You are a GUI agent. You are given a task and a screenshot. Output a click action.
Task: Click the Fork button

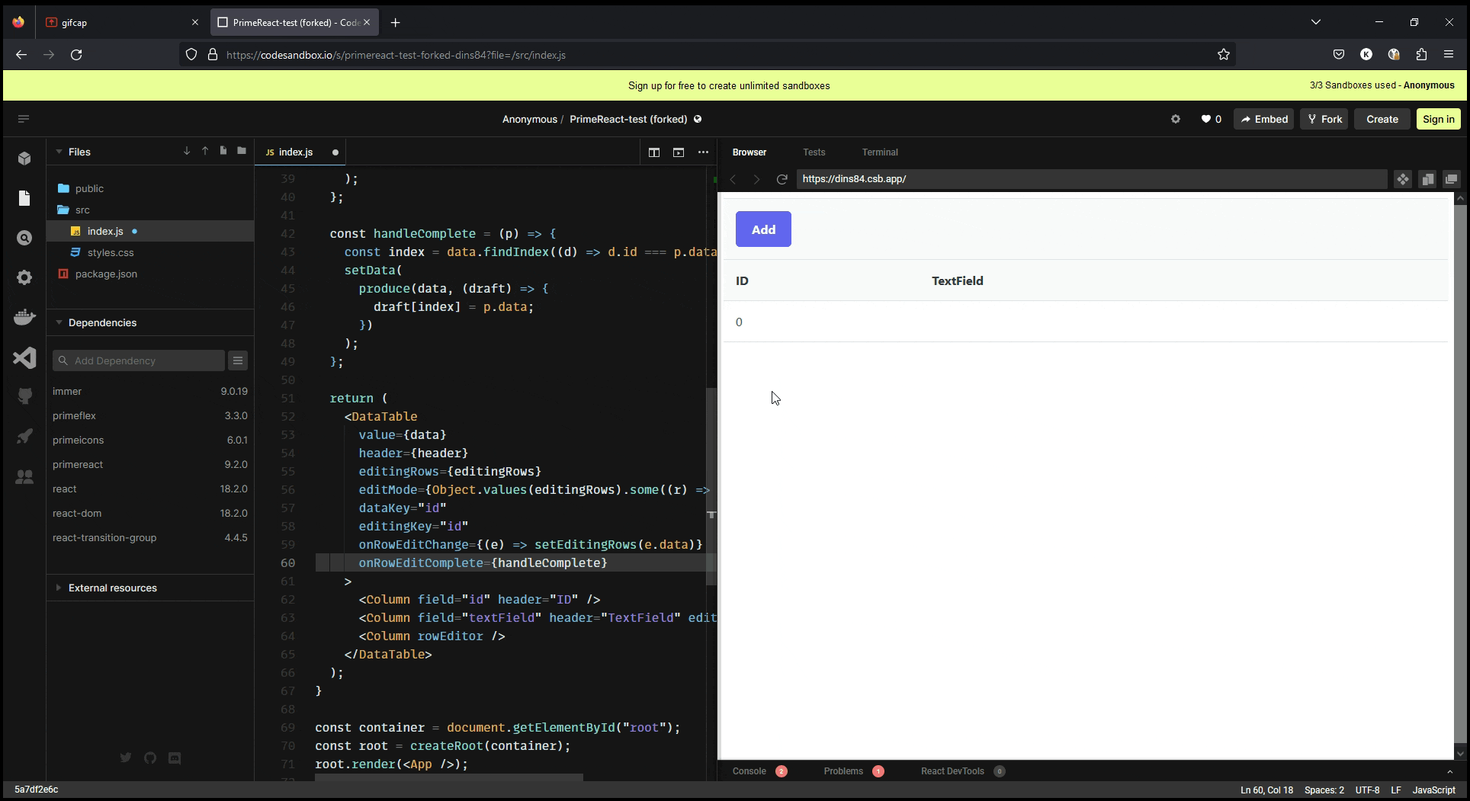click(x=1324, y=119)
